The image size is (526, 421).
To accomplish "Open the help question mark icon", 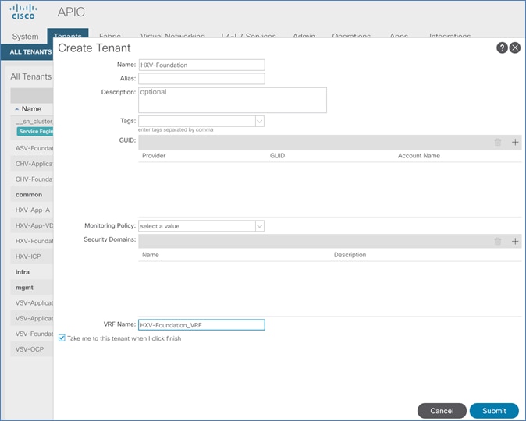I will pos(502,48).
